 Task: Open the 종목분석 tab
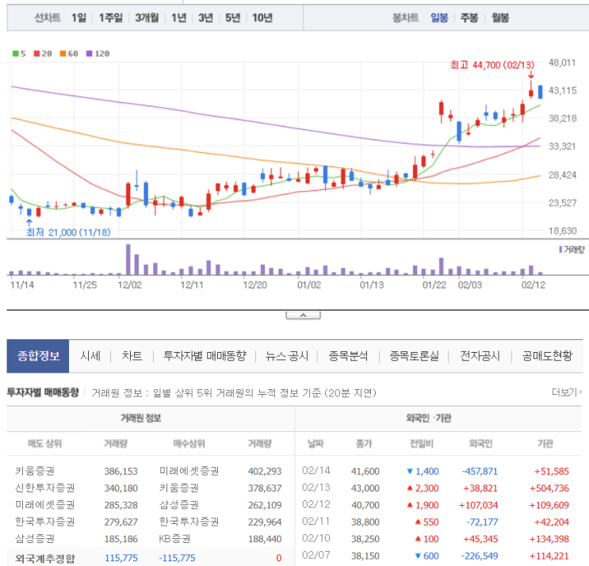pos(348,356)
